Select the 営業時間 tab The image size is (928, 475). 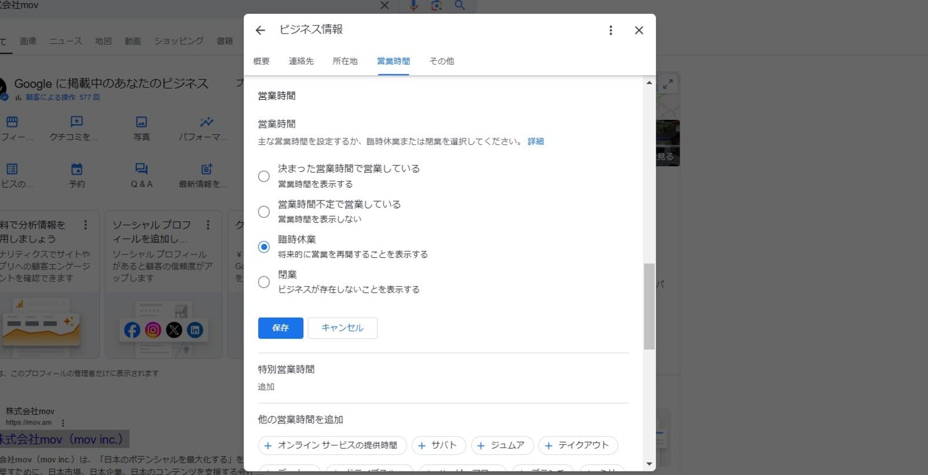tap(393, 61)
